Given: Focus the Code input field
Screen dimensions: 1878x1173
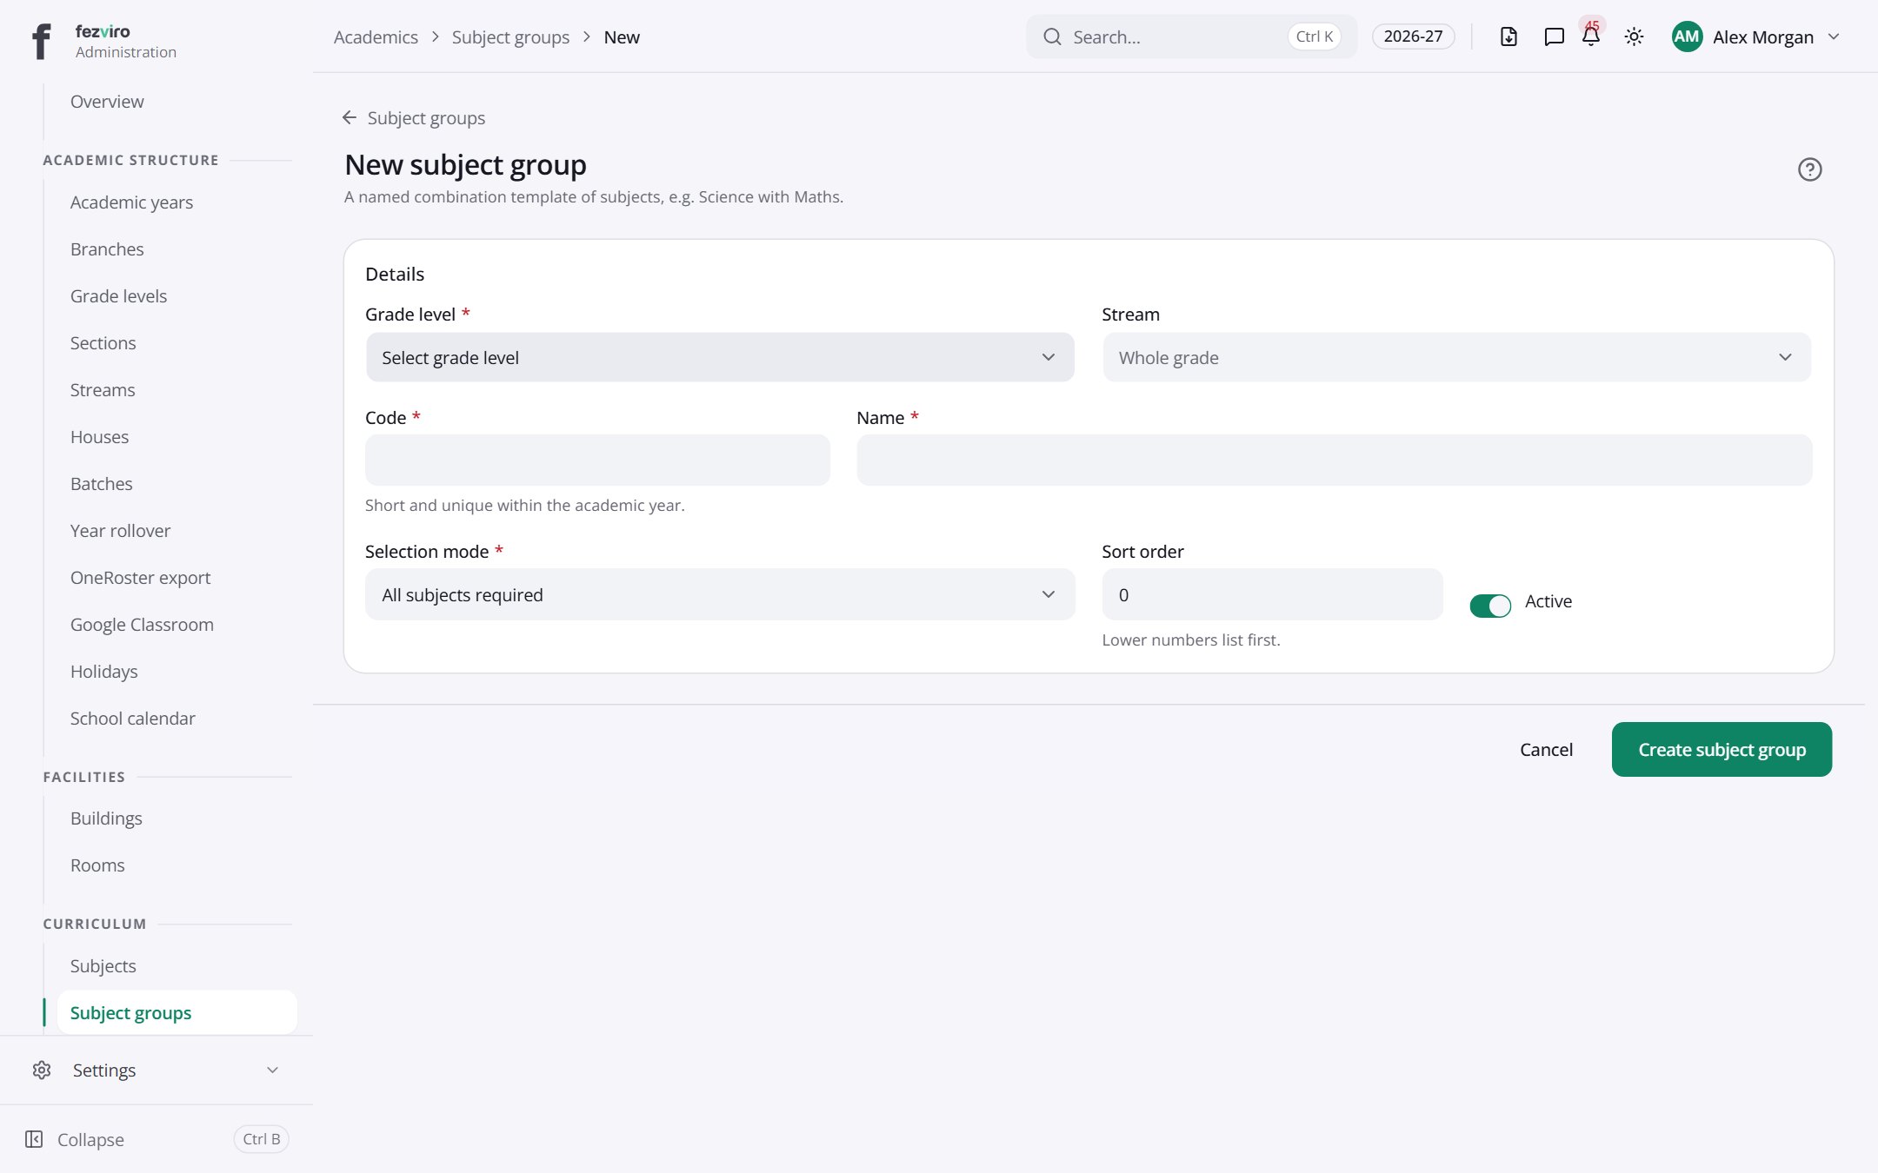Looking at the screenshot, I should (x=597, y=460).
